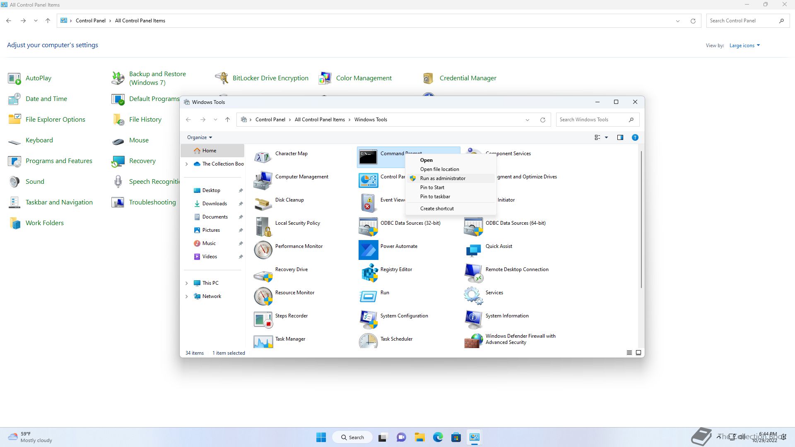Viewport: 795px width, 447px height.
Task: Open Computer Management icon
Action: pos(263,180)
